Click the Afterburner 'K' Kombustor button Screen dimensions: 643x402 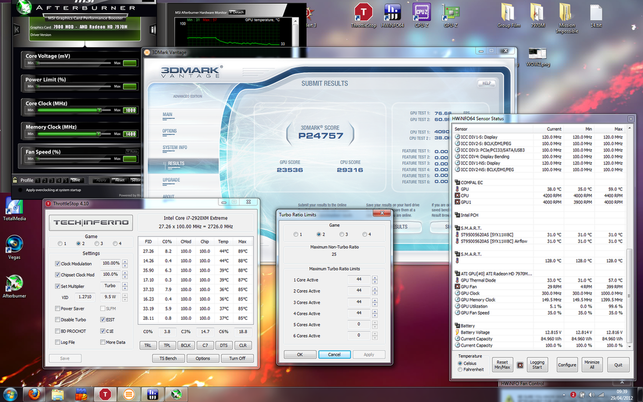coord(17,29)
